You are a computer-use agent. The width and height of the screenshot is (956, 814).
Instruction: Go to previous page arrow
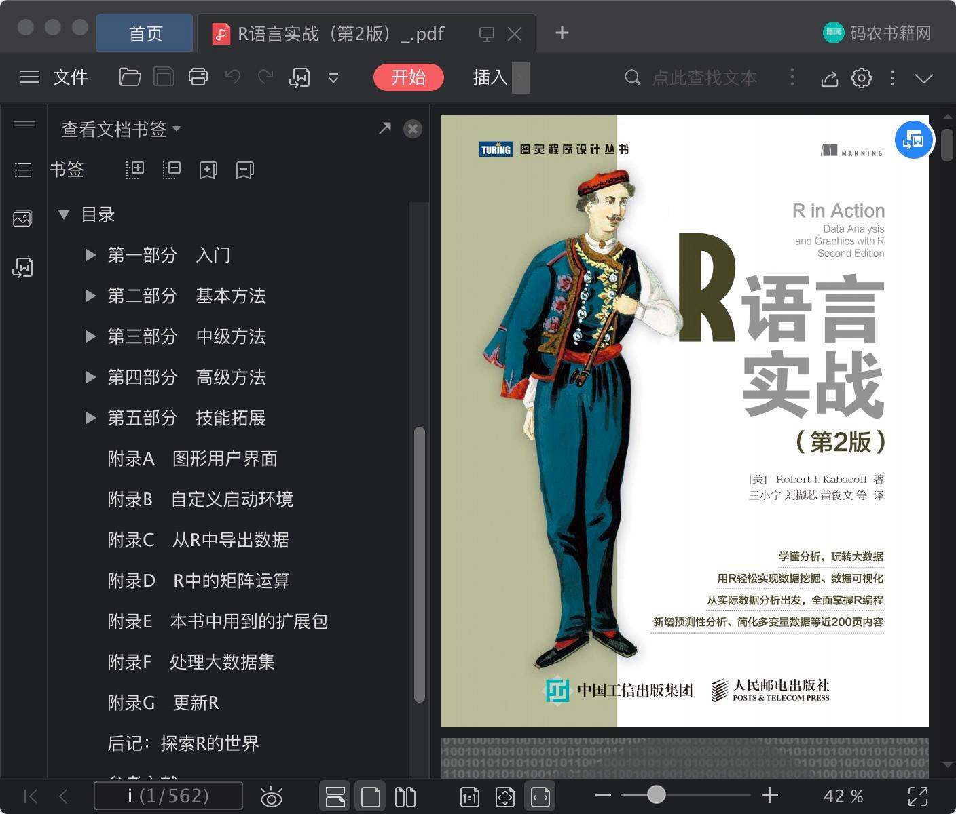pyautogui.click(x=63, y=796)
